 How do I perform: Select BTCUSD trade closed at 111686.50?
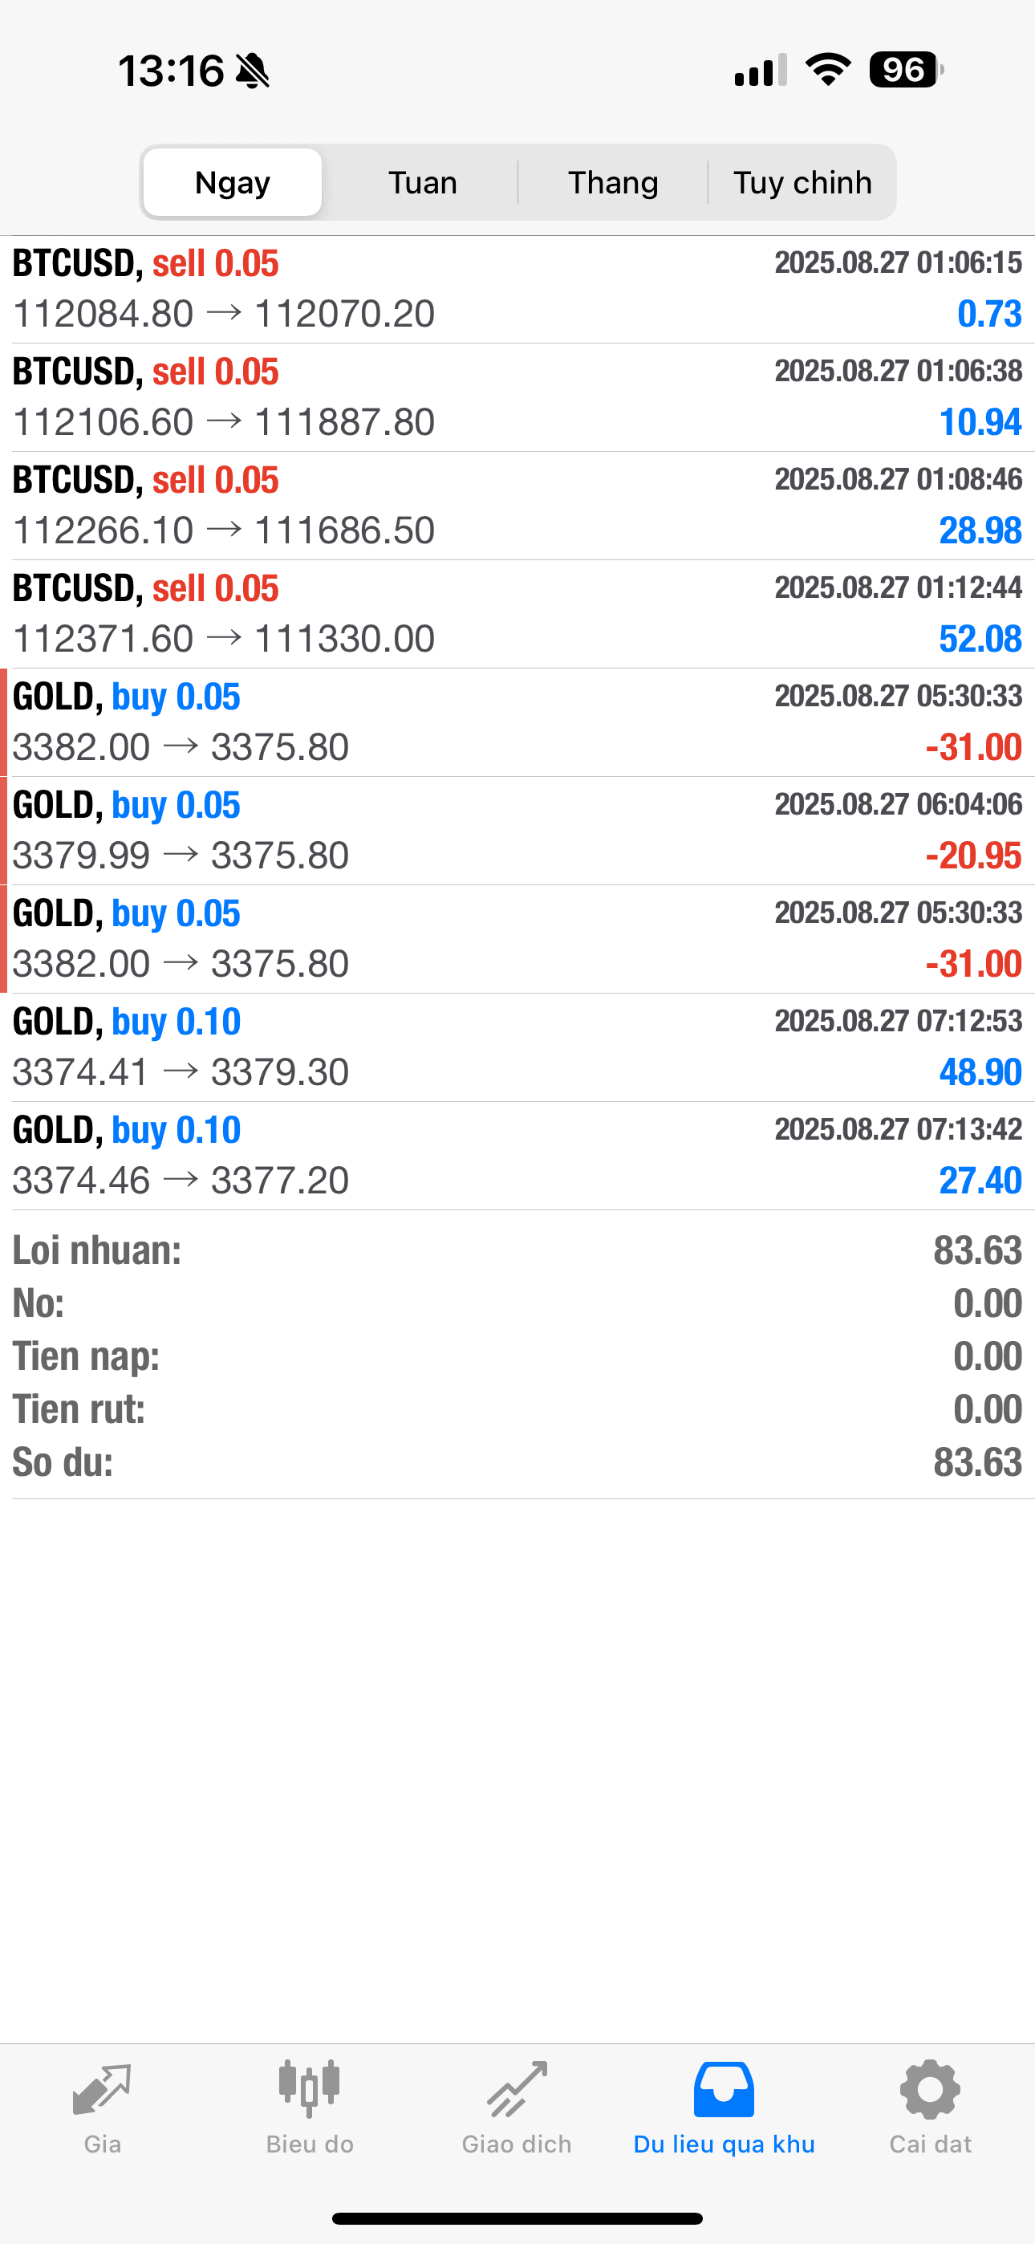[x=517, y=506]
